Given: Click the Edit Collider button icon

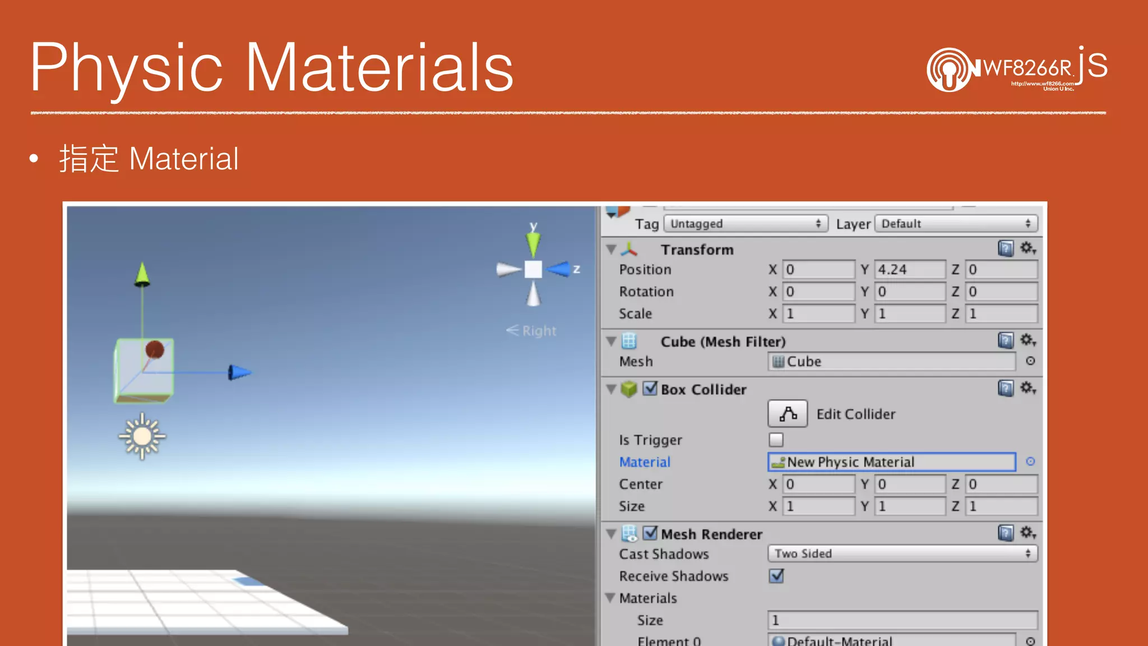Looking at the screenshot, I should point(788,414).
